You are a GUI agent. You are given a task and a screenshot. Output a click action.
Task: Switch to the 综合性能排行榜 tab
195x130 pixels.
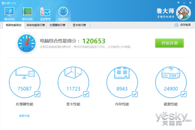click(35, 25)
